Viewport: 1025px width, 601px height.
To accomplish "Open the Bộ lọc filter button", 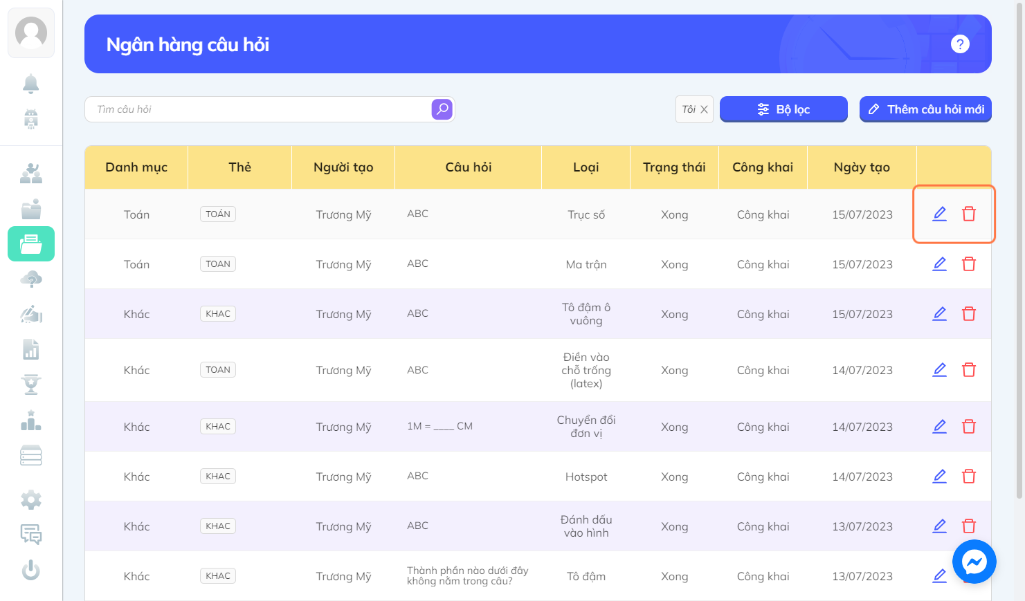I will coord(783,109).
